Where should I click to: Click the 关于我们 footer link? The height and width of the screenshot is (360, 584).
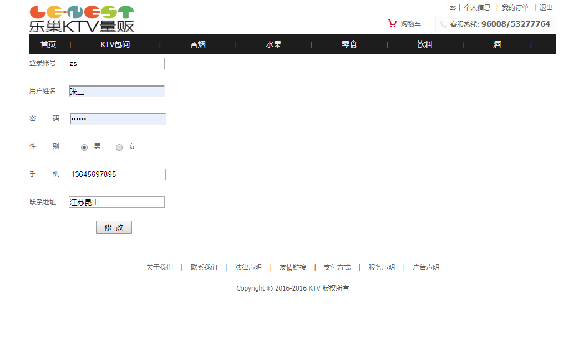tap(159, 267)
